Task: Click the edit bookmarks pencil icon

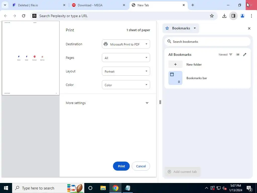Action: tap(245, 55)
